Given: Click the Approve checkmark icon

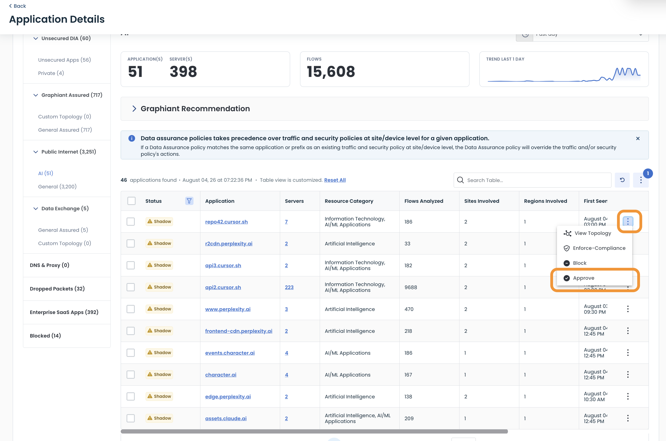Looking at the screenshot, I should tap(567, 278).
